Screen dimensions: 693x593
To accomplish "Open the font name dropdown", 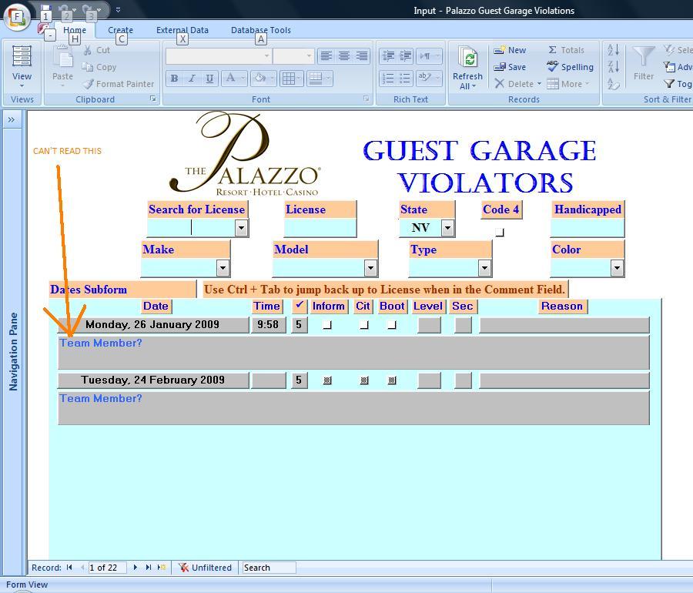I will click(266, 56).
